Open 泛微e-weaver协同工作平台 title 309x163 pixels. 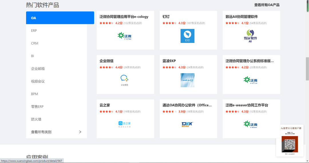click(247, 105)
